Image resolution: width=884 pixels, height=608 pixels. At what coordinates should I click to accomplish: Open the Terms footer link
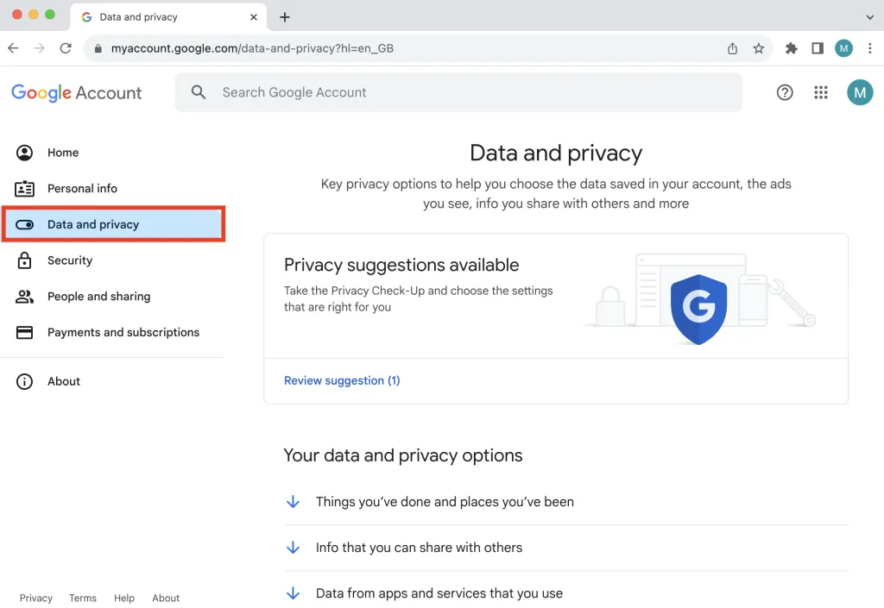82,597
